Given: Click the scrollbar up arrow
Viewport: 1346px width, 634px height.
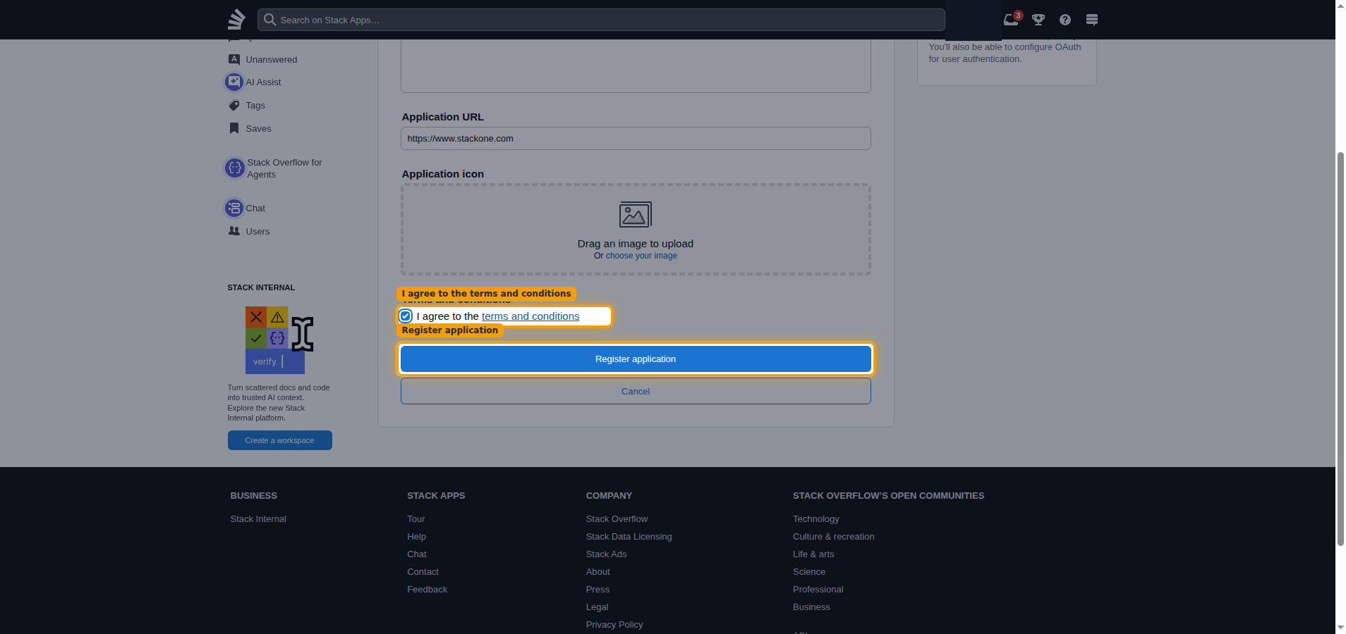Looking at the screenshot, I should 1340,6.
